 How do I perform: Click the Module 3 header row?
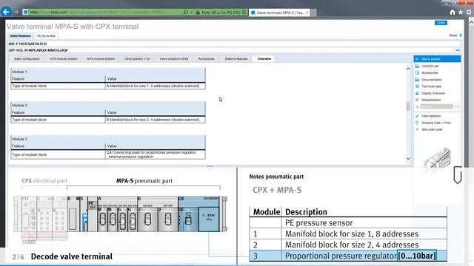click(108, 139)
